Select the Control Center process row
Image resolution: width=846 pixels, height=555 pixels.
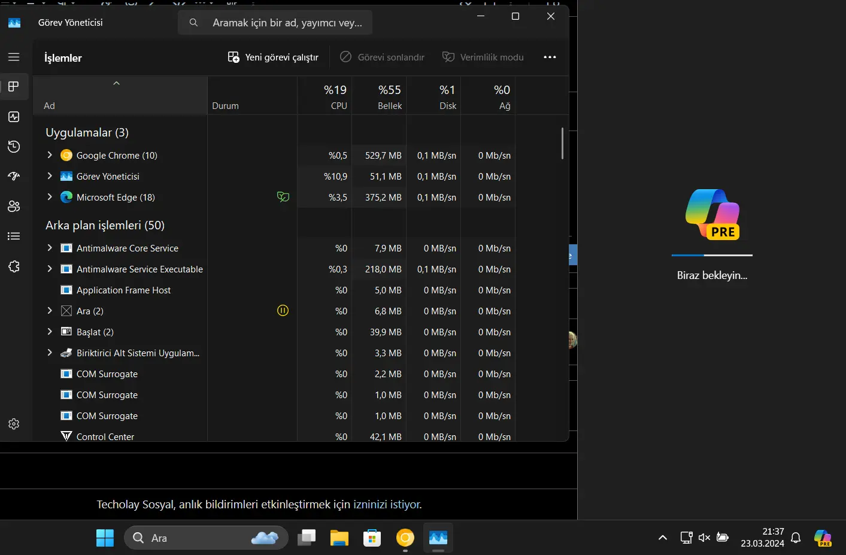tap(274, 436)
